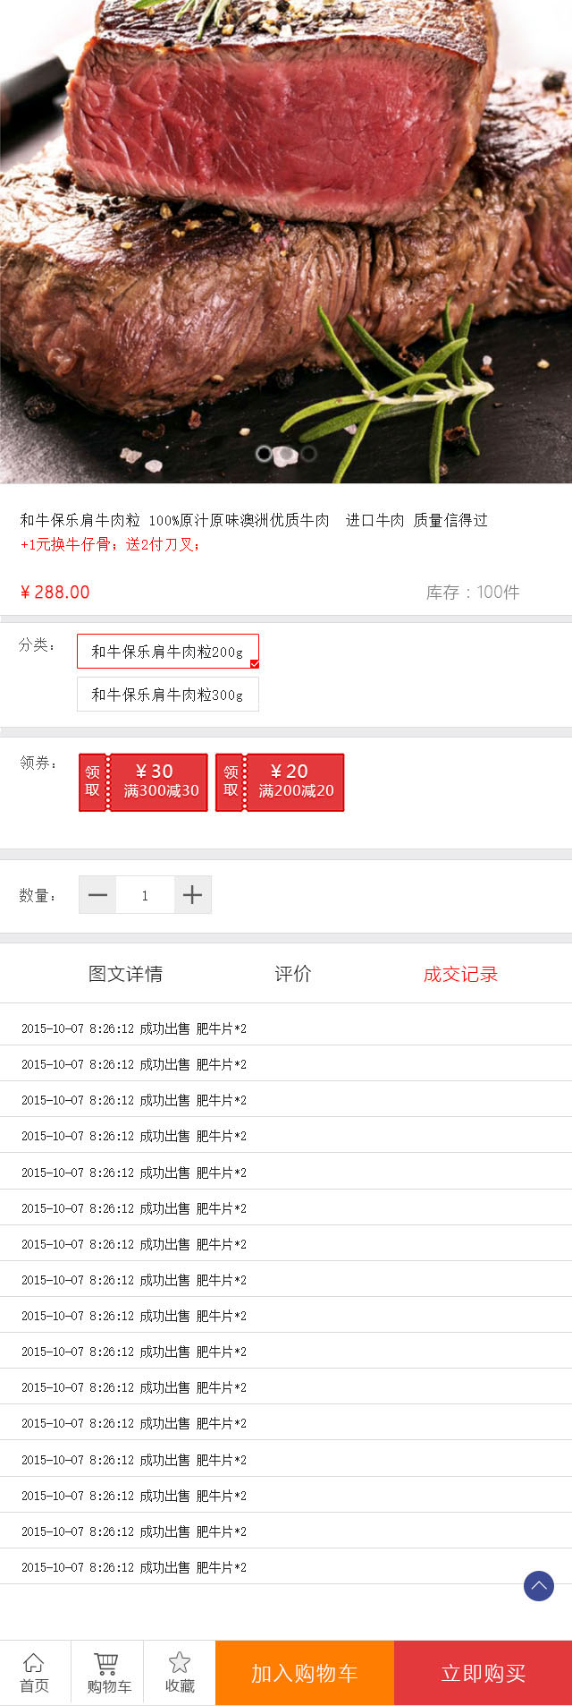Open the 成交记录 tab
The image size is (572, 1706).
click(x=460, y=974)
